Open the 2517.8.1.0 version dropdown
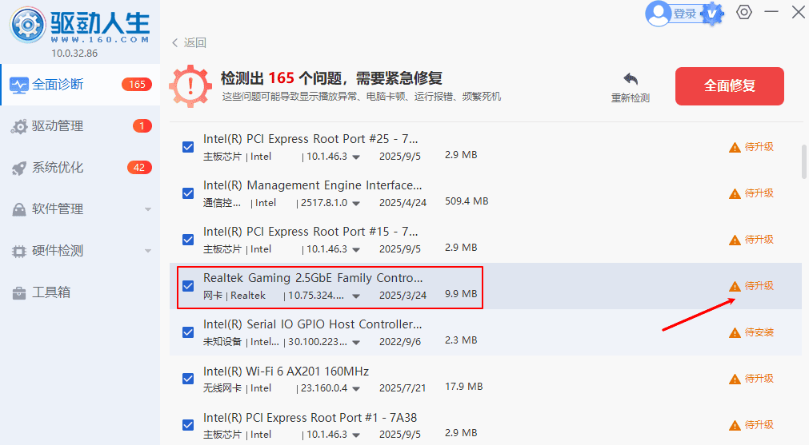Image resolution: width=809 pixels, height=445 pixels. pyautogui.click(x=356, y=204)
